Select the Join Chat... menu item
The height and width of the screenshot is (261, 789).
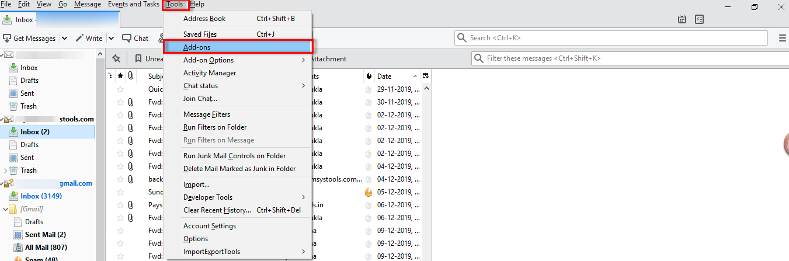pos(238,99)
